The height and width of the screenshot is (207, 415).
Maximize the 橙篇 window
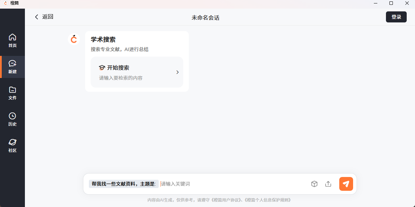tap(391, 3)
